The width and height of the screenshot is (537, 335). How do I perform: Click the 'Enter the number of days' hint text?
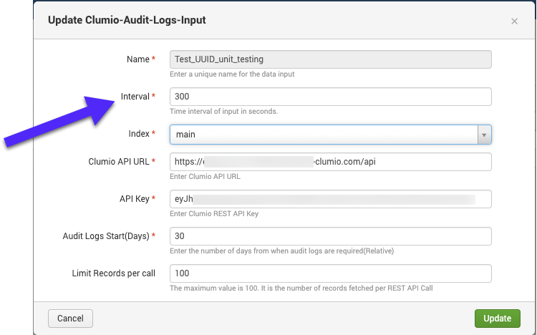tap(281, 251)
